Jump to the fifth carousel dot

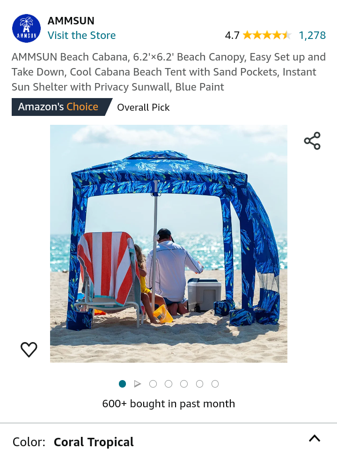(184, 384)
